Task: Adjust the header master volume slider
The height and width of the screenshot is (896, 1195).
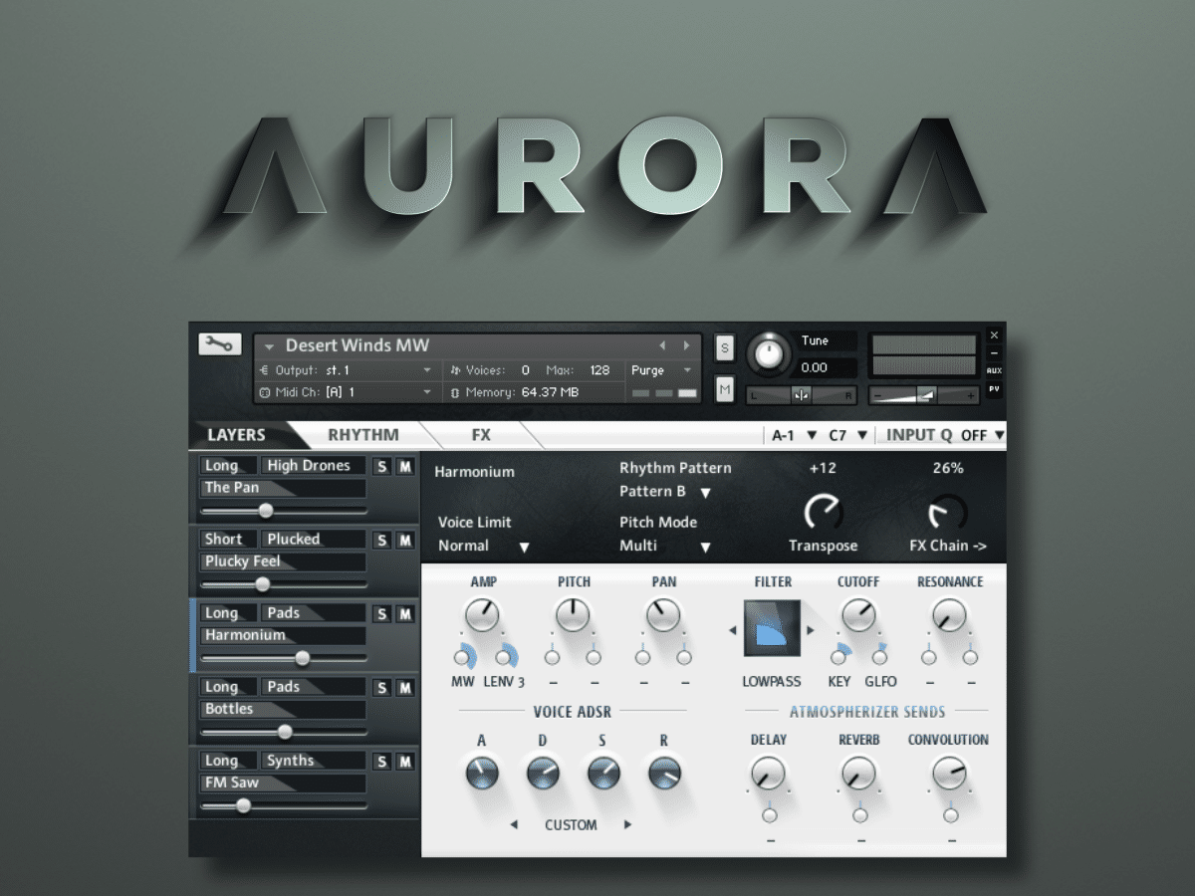Action: click(923, 395)
